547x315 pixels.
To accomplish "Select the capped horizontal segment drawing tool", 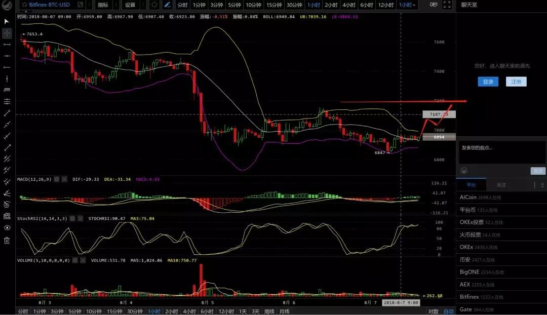I will [7, 45].
